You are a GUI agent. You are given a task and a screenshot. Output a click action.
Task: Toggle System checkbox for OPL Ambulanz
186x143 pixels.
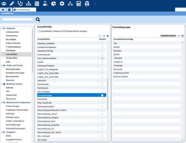click(102, 92)
